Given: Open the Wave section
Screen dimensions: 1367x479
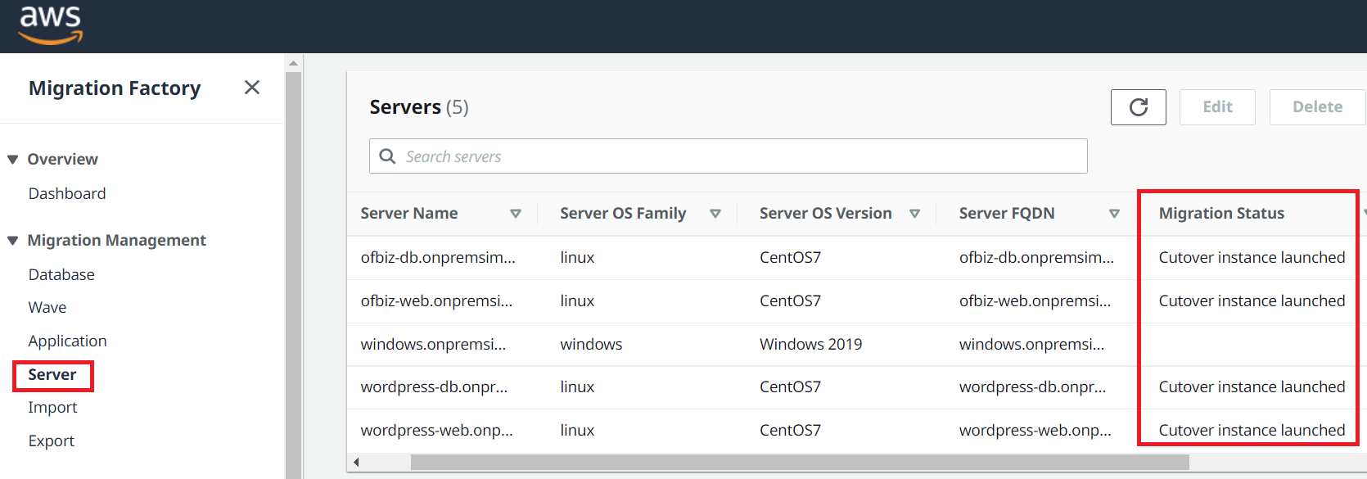Looking at the screenshot, I should pos(47,307).
